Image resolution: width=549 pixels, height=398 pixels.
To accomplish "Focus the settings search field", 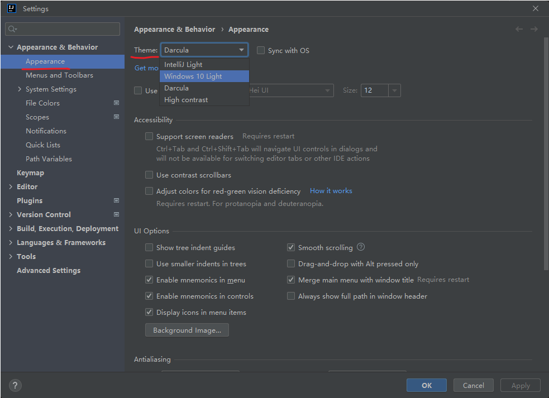I will click(63, 29).
